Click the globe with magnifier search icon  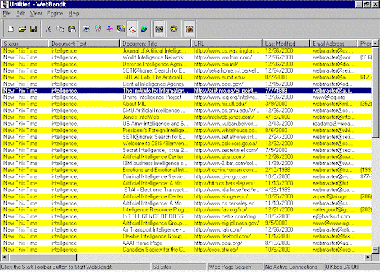pos(98,29)
